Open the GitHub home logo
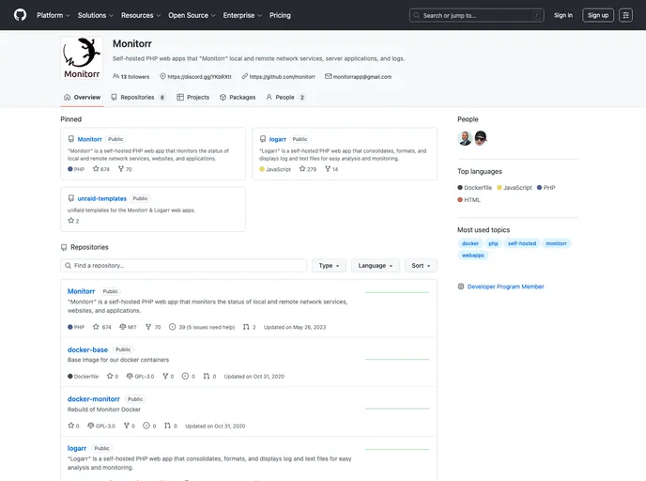The height and width of the screenshot is (481, 646). (20, 15)
